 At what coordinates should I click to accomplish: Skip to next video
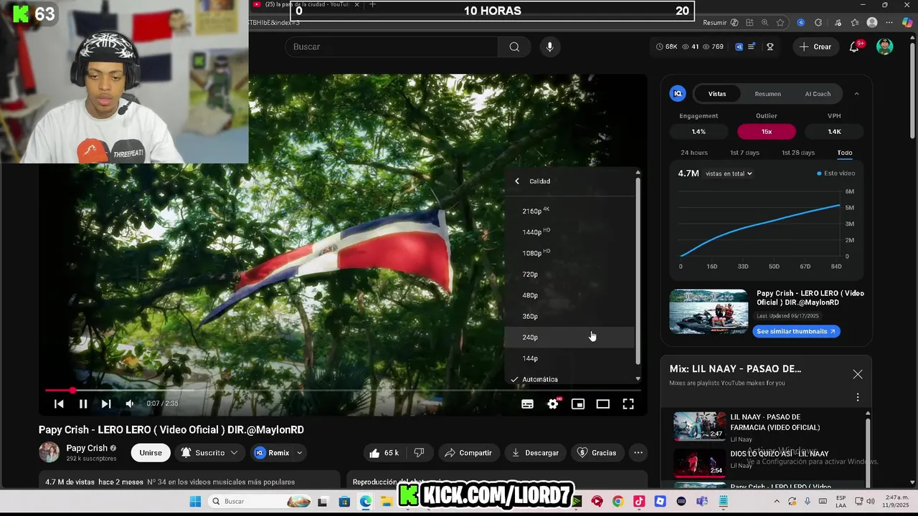pos(106,404)
